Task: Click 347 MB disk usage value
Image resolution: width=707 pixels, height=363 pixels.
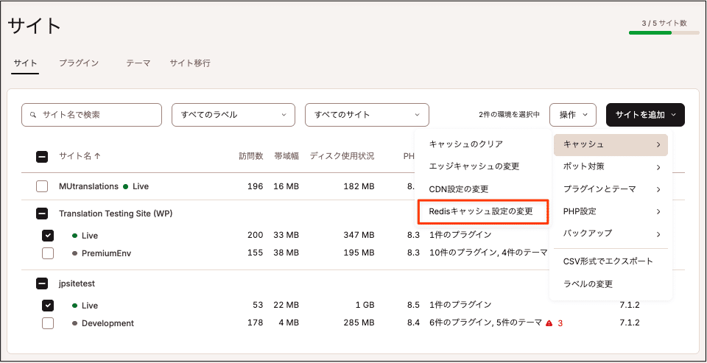Action: tap(358, 236)
